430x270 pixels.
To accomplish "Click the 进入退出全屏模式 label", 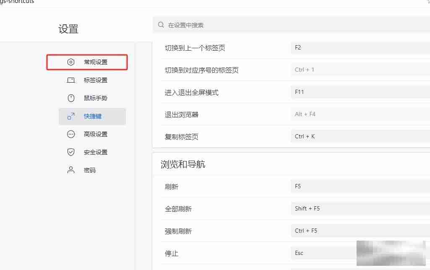I will (192, 93).
